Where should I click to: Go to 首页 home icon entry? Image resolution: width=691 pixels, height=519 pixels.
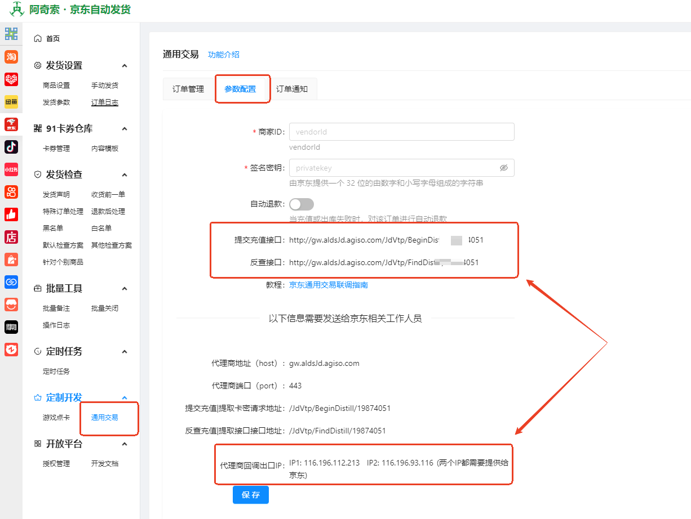pyautogui.click(x=38, y=38)
